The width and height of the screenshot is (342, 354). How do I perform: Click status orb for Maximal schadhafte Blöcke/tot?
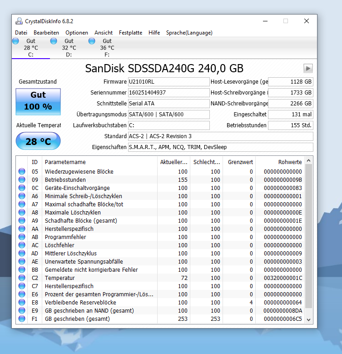(22, 204)
